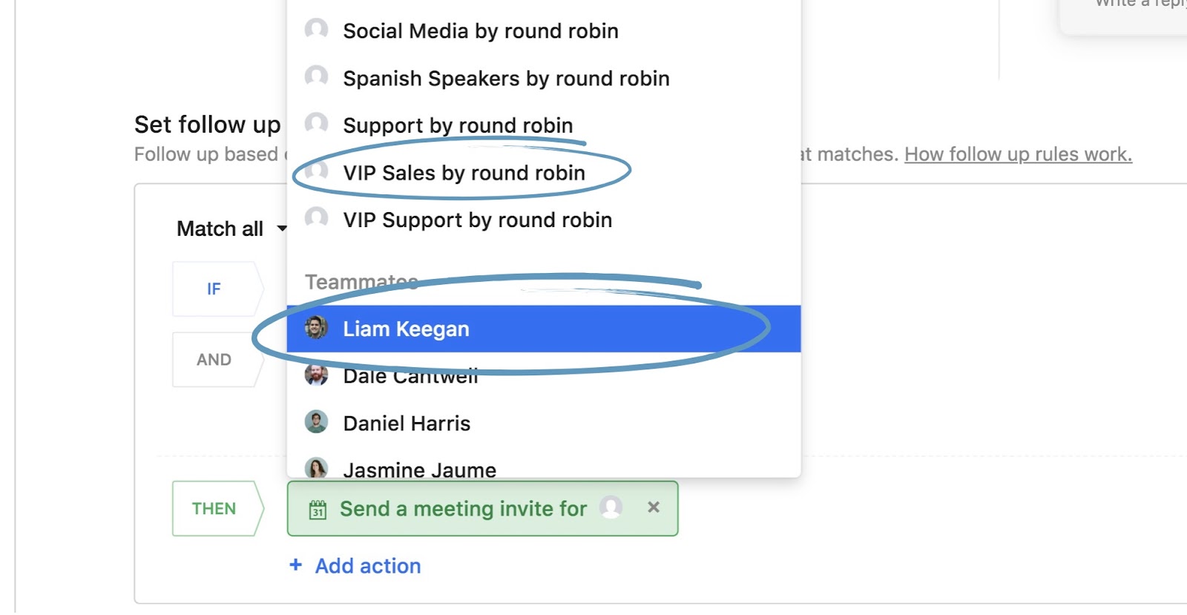The image size is (1187, 615).
Task: Click Social Media team placeholder avatar
Action: [x=317, y=30]
